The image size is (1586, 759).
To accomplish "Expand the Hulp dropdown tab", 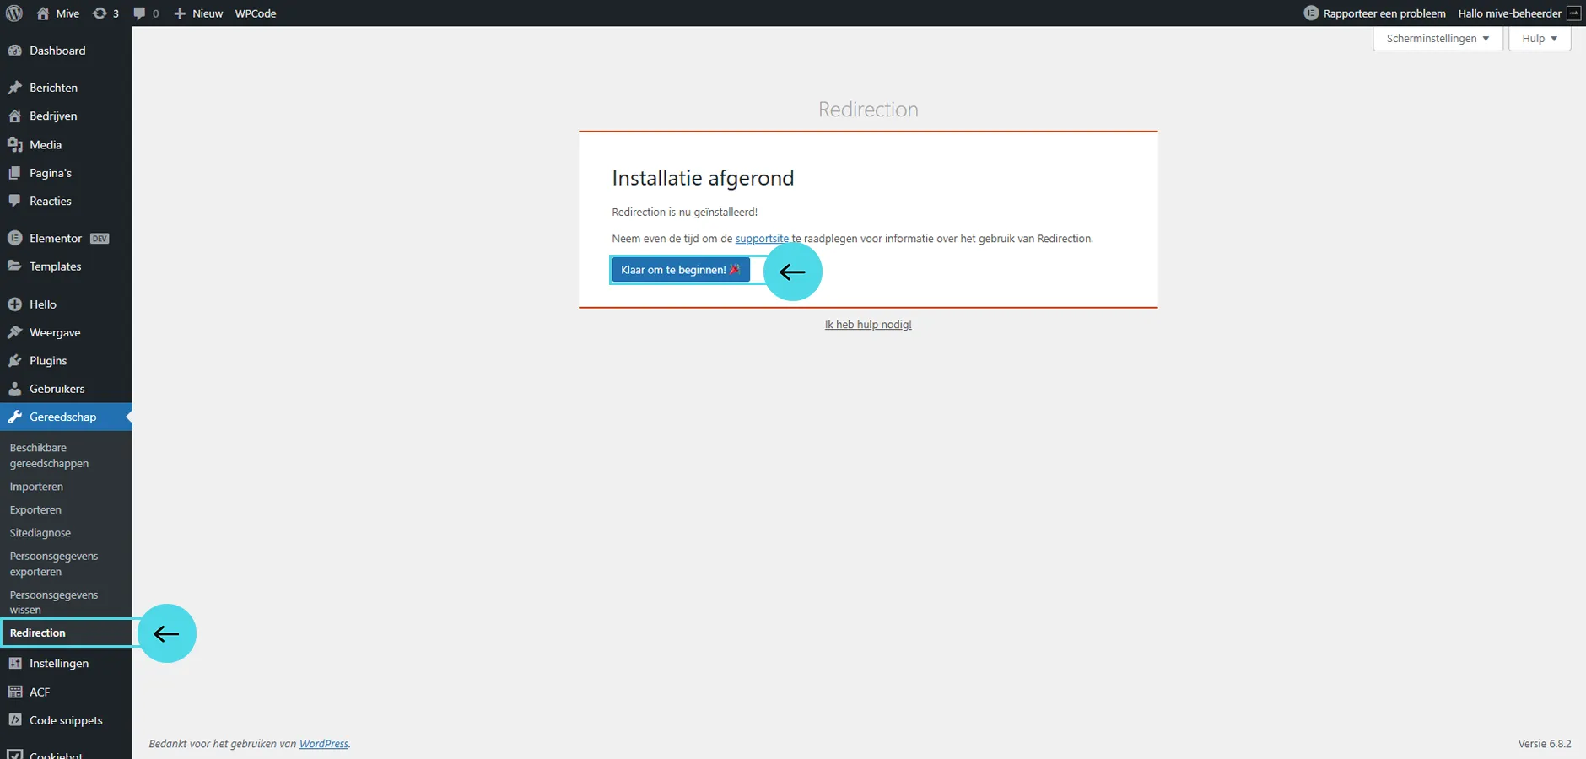I will 1540,39.
